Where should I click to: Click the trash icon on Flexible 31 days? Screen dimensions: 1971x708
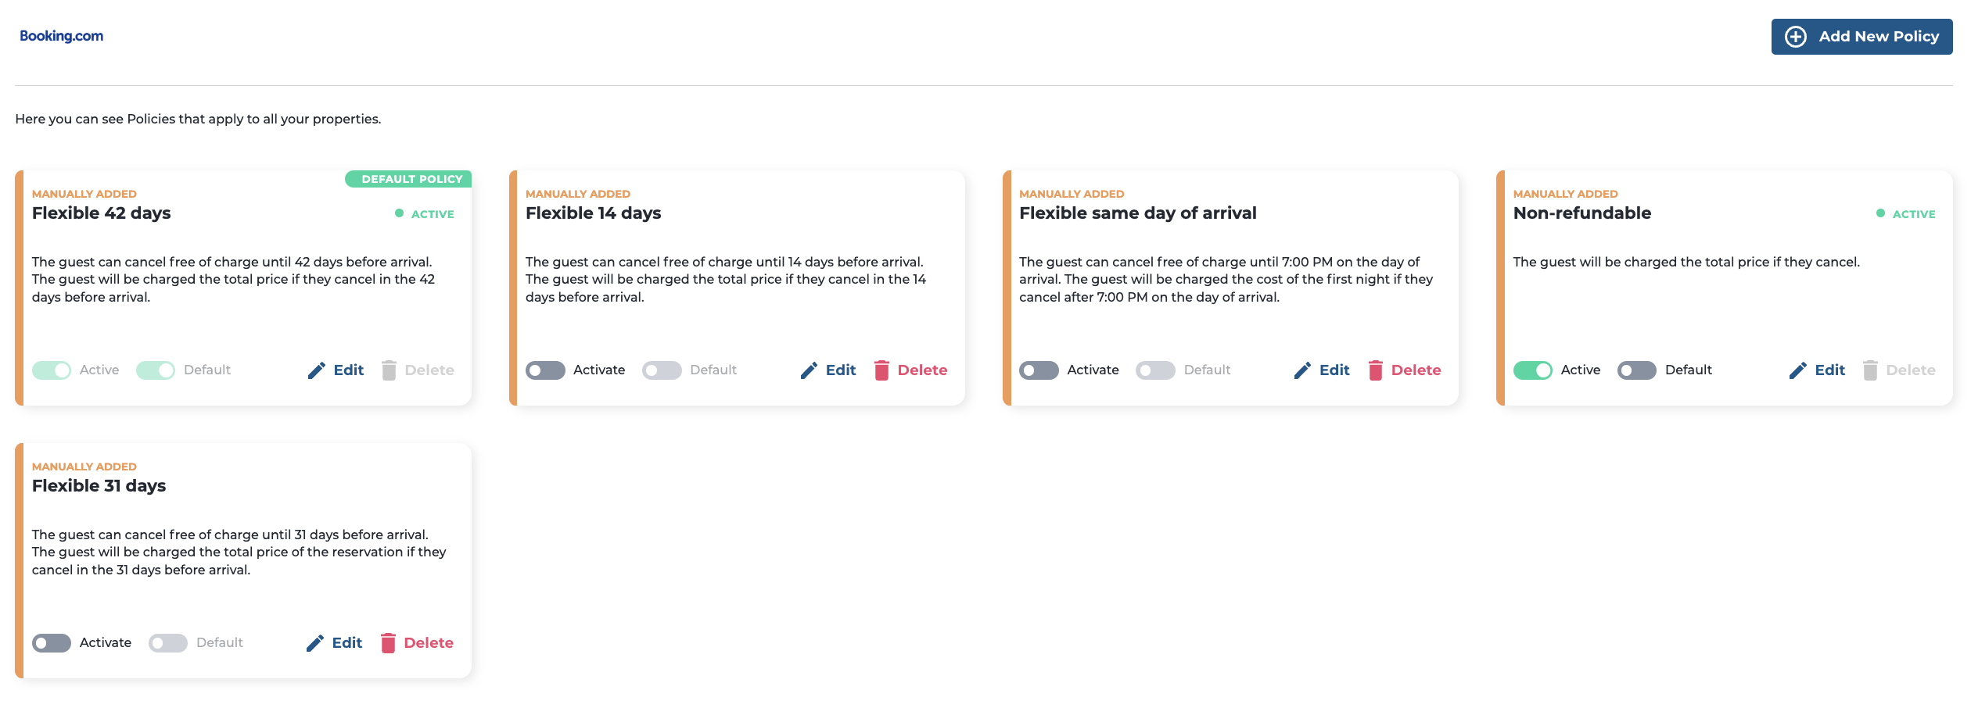[x=388, y=643]
